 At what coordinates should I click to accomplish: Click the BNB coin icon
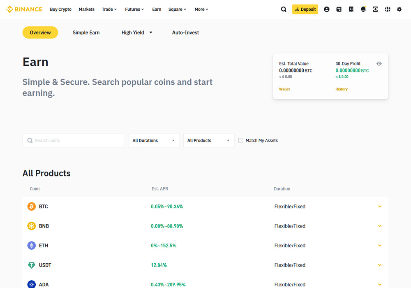tap(32, 226)
